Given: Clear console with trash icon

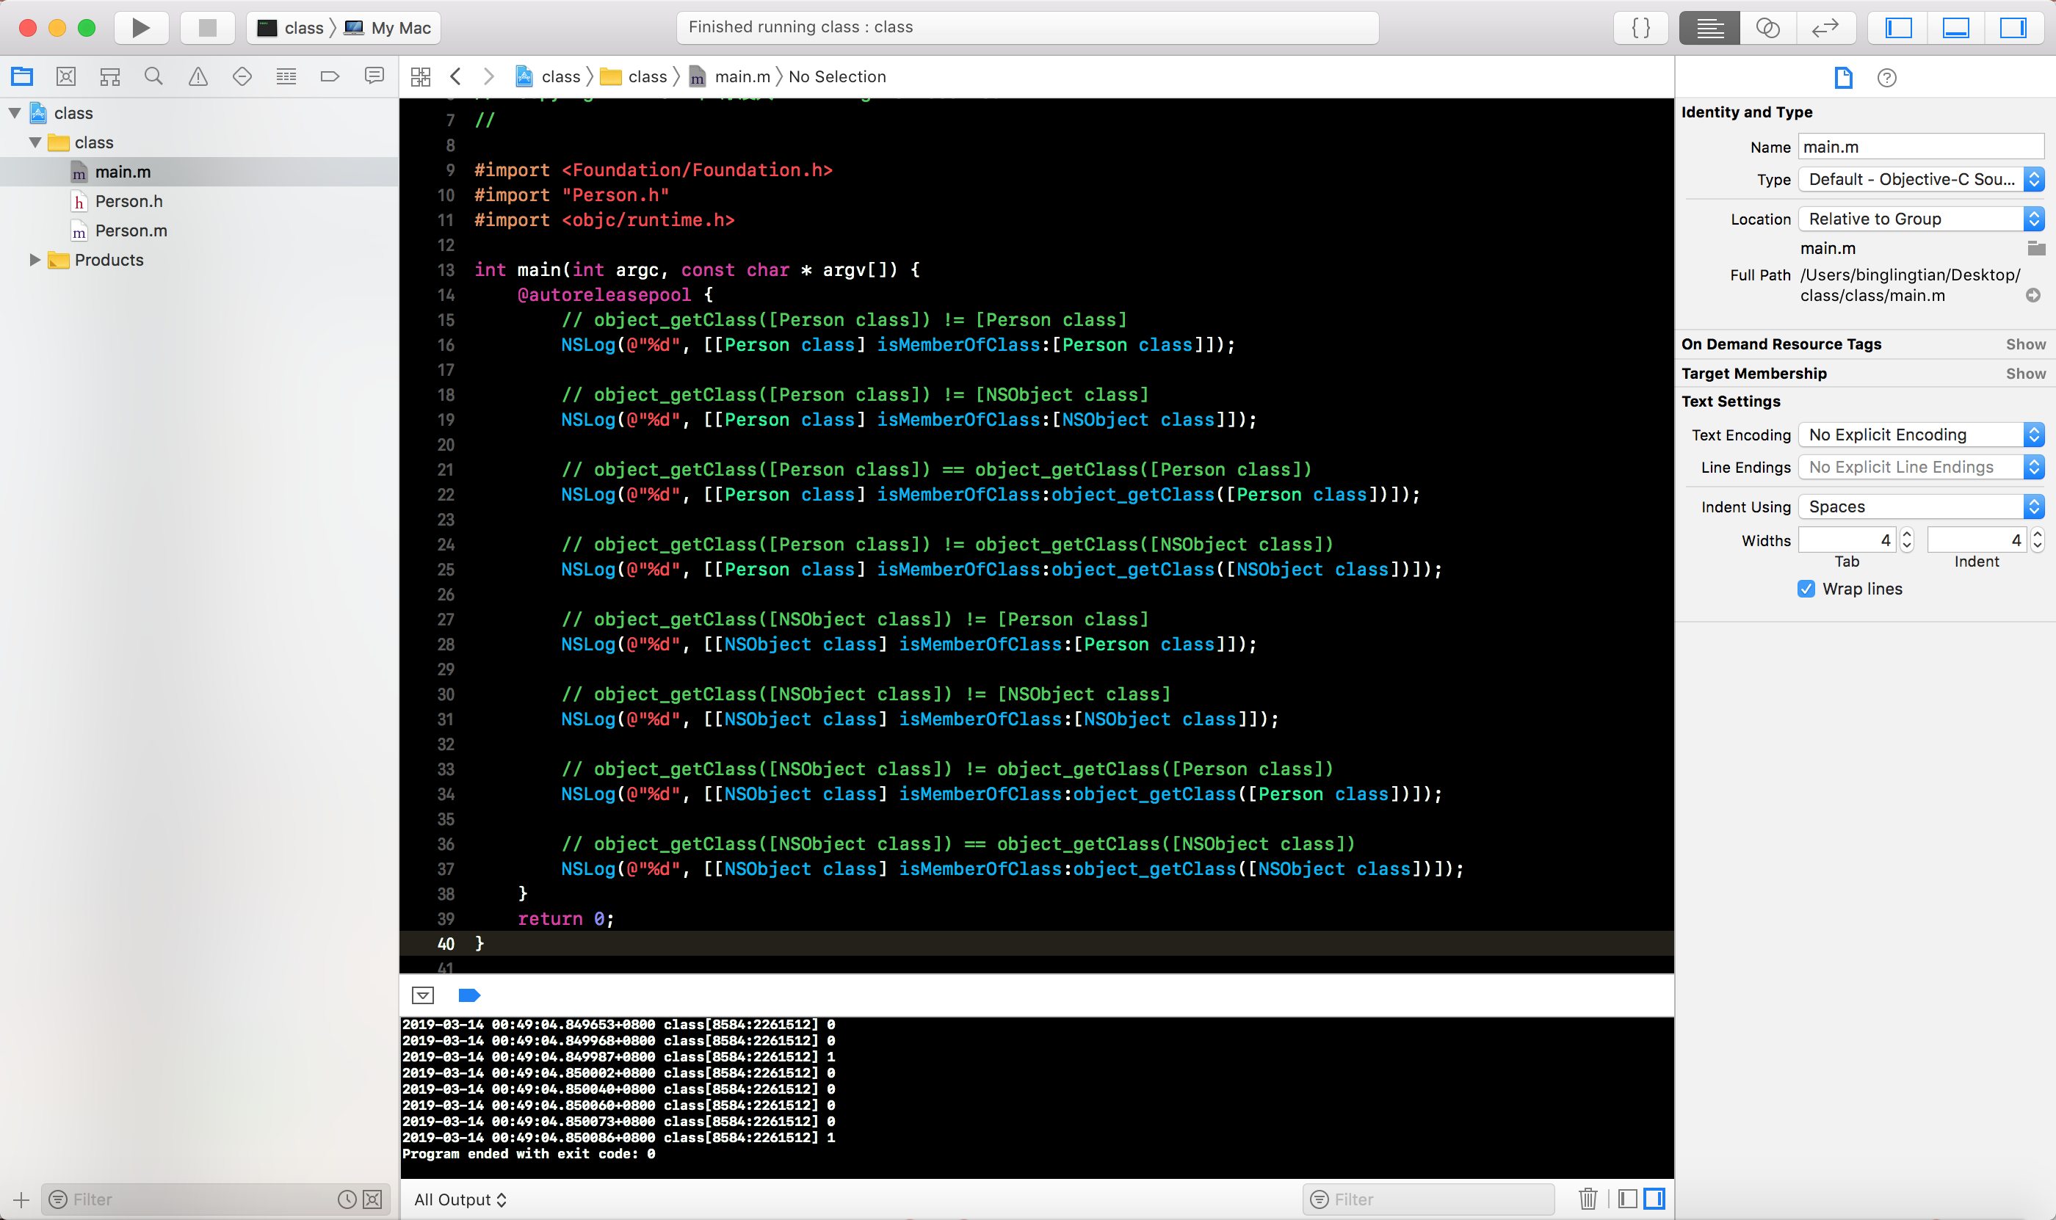Looking at the screenshot, I should coord(1588,1199).
